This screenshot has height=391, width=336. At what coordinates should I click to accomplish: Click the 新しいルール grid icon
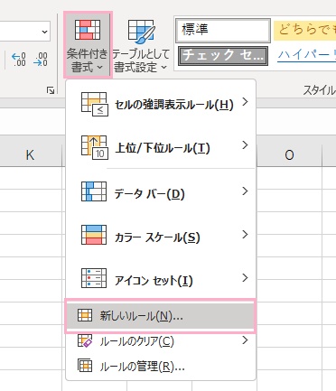coord(85,315)
